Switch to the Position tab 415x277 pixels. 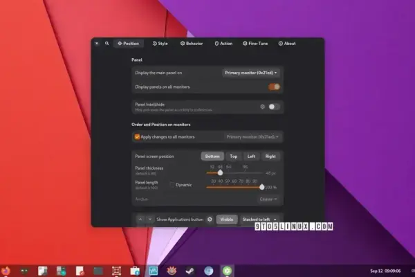click(x=129, y=44)
